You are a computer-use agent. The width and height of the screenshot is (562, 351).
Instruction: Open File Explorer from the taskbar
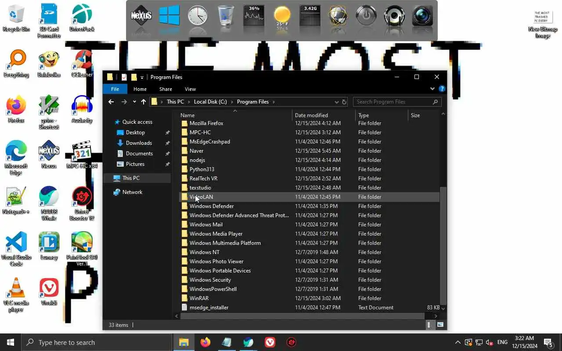(x=184, y=342)
